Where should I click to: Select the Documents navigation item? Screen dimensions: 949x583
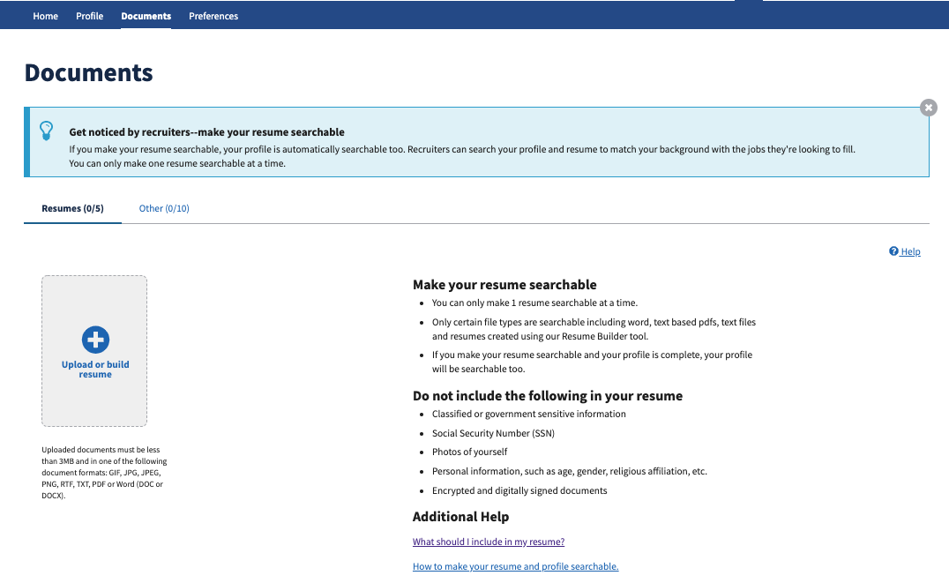(x=146, y=16)
